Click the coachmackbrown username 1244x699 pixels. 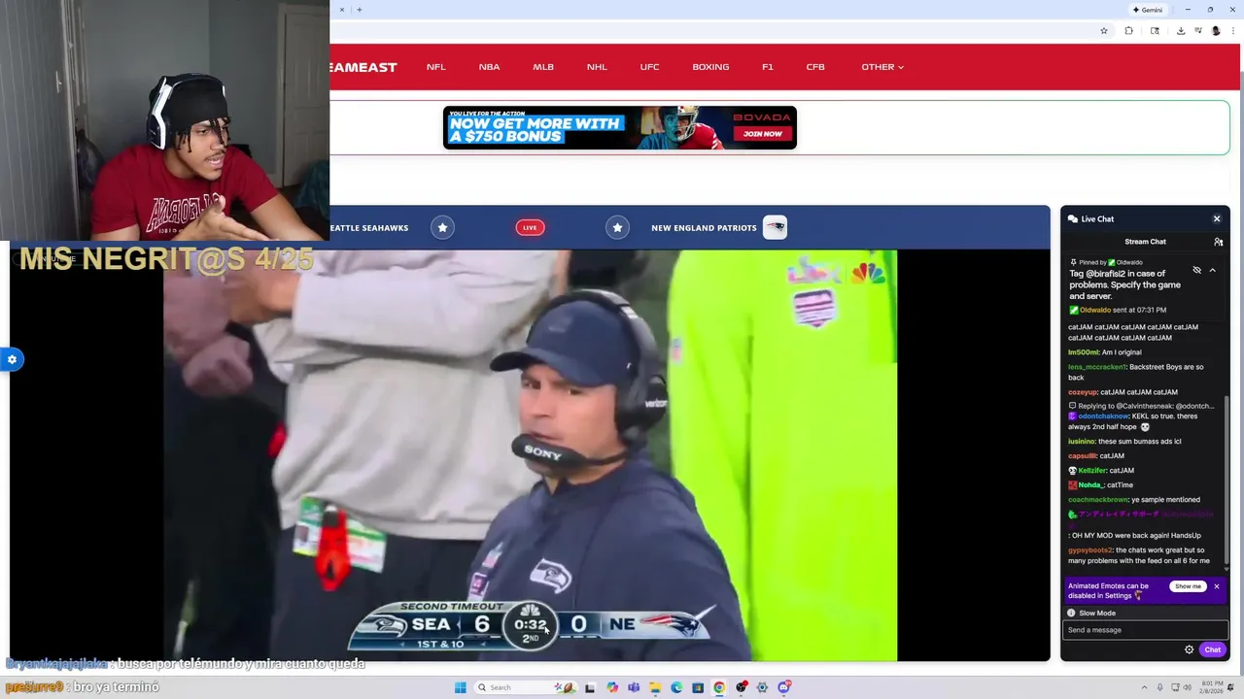click(1098, 500)
